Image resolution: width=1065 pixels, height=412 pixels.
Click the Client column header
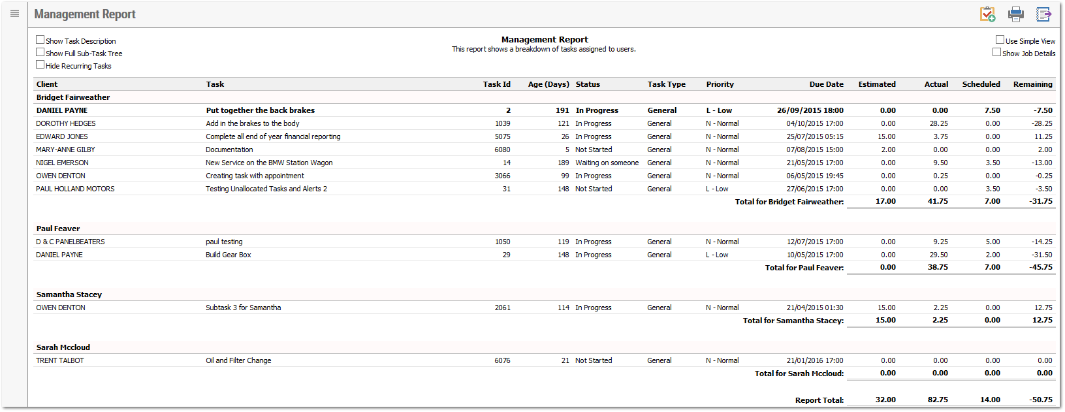coord(47,84)
